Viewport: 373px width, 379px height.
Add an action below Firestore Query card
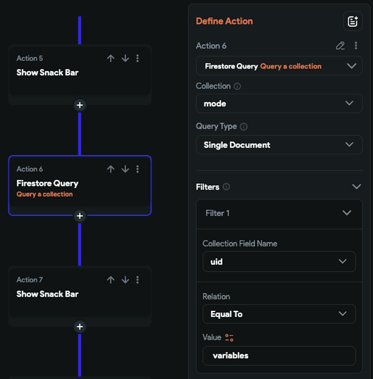(x=79, y=216)
